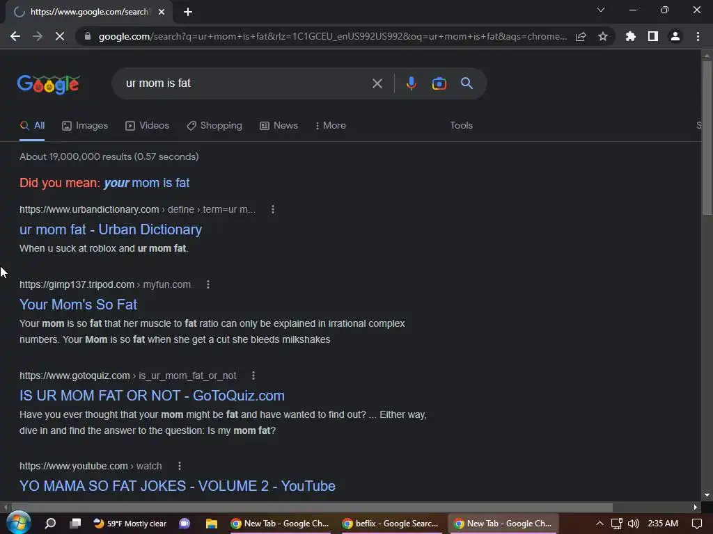Open the YO MAMA SO FAT JOKES video
713x534 pixels.
[x=178, y=486]
